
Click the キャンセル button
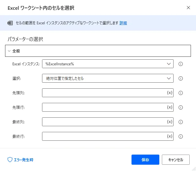(x=175, y=160)
